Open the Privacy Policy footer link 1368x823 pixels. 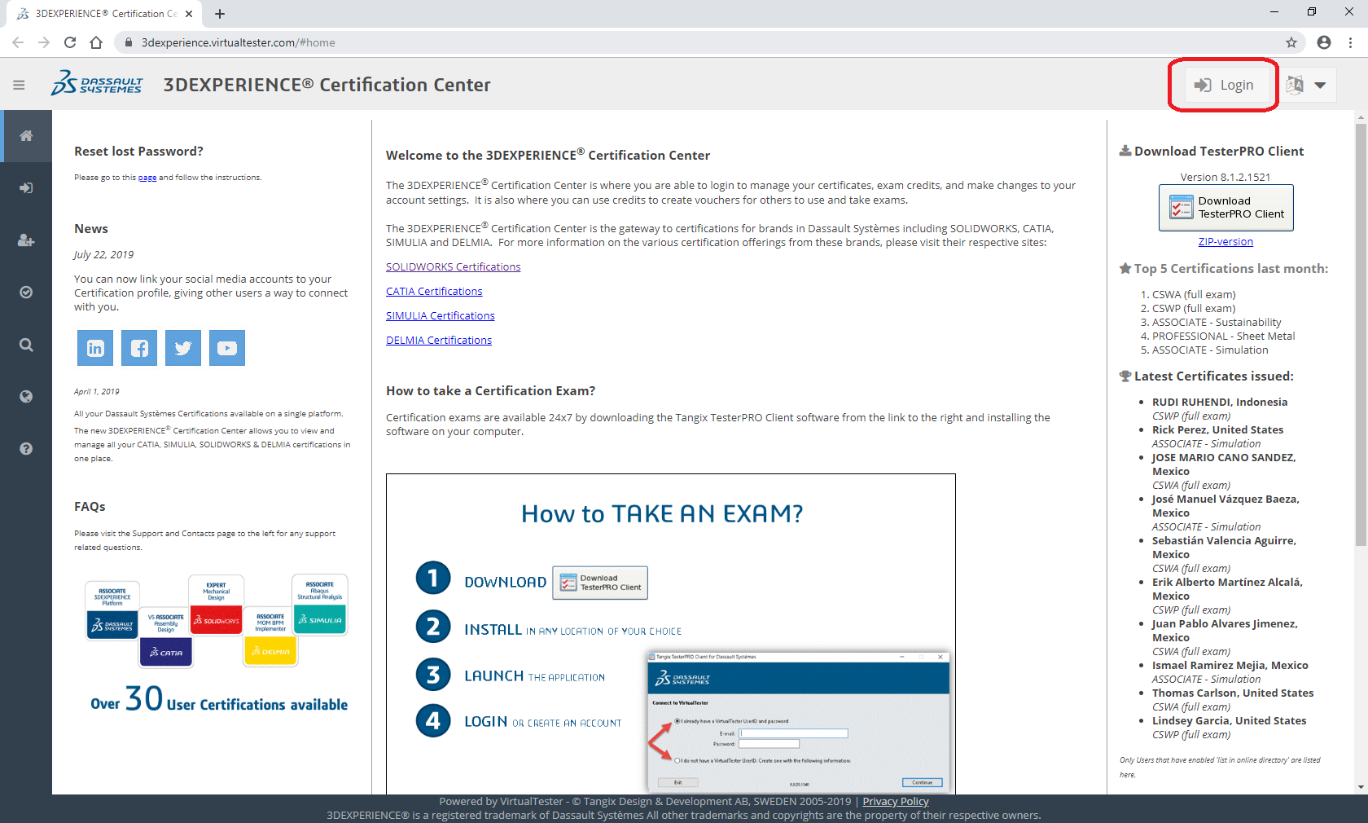click(x=895, y=802)
